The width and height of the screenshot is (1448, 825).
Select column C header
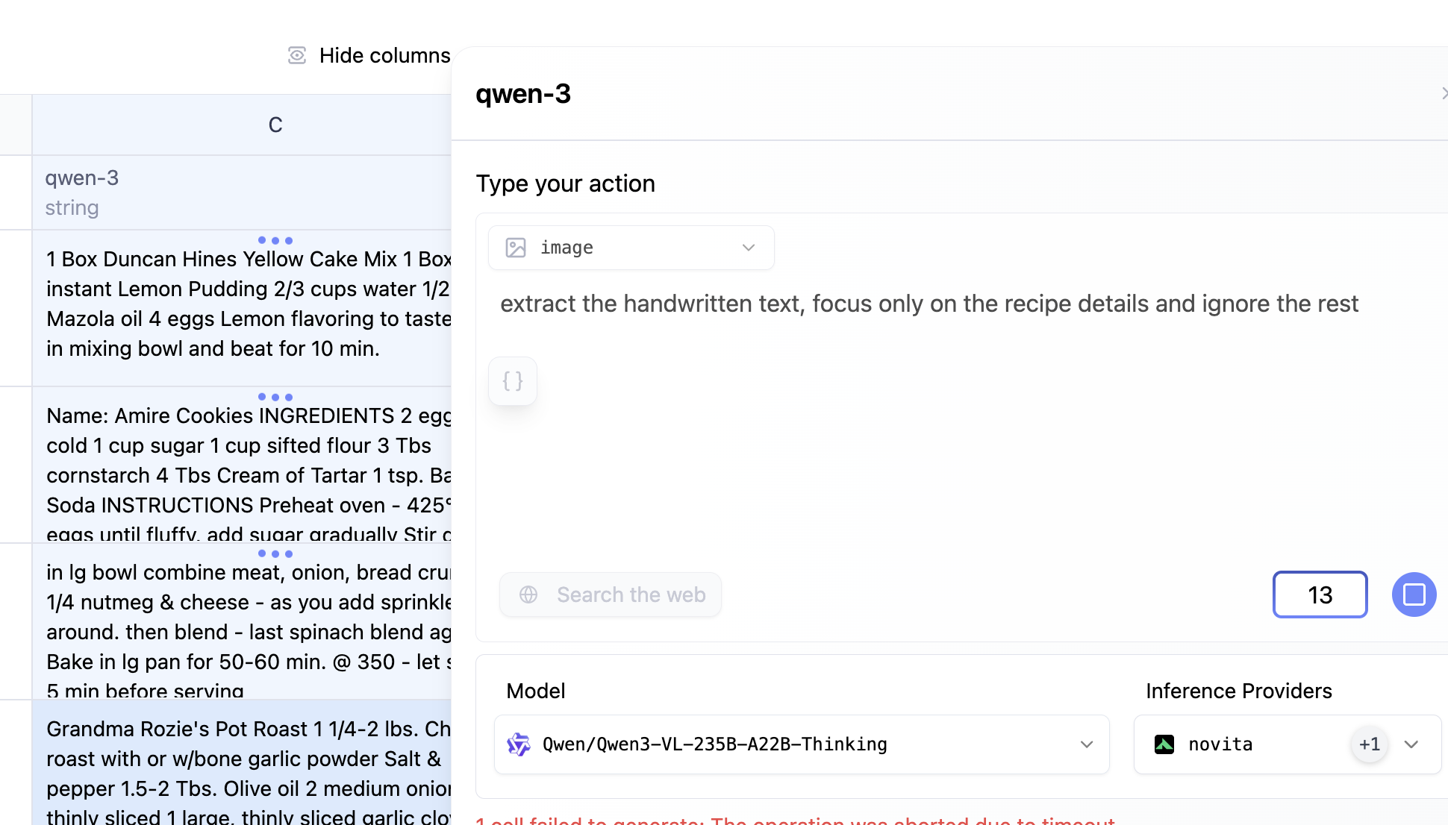[275, 125]
